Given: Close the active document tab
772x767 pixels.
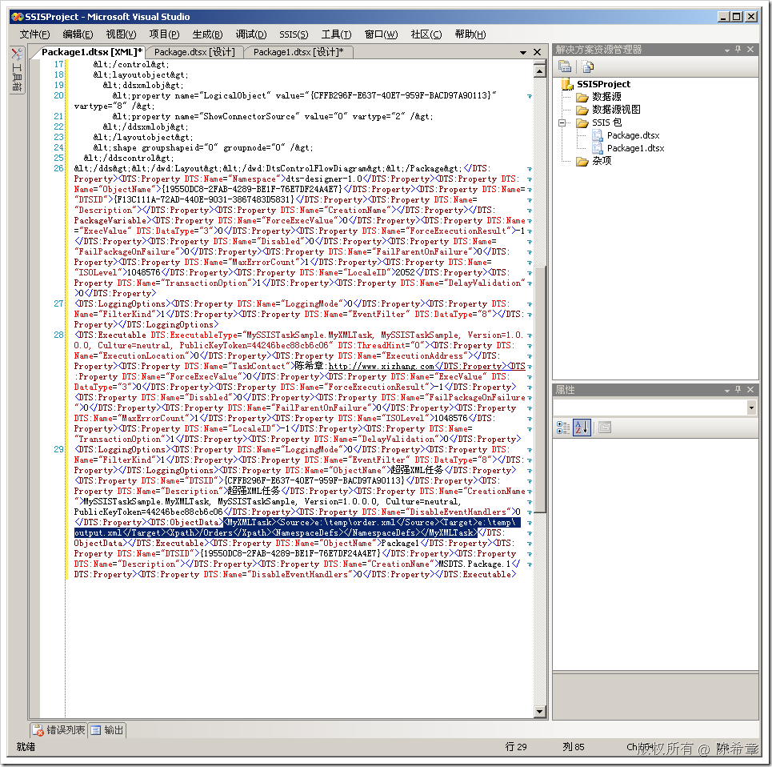Looking at the screenshot, I should pos(537,52).
